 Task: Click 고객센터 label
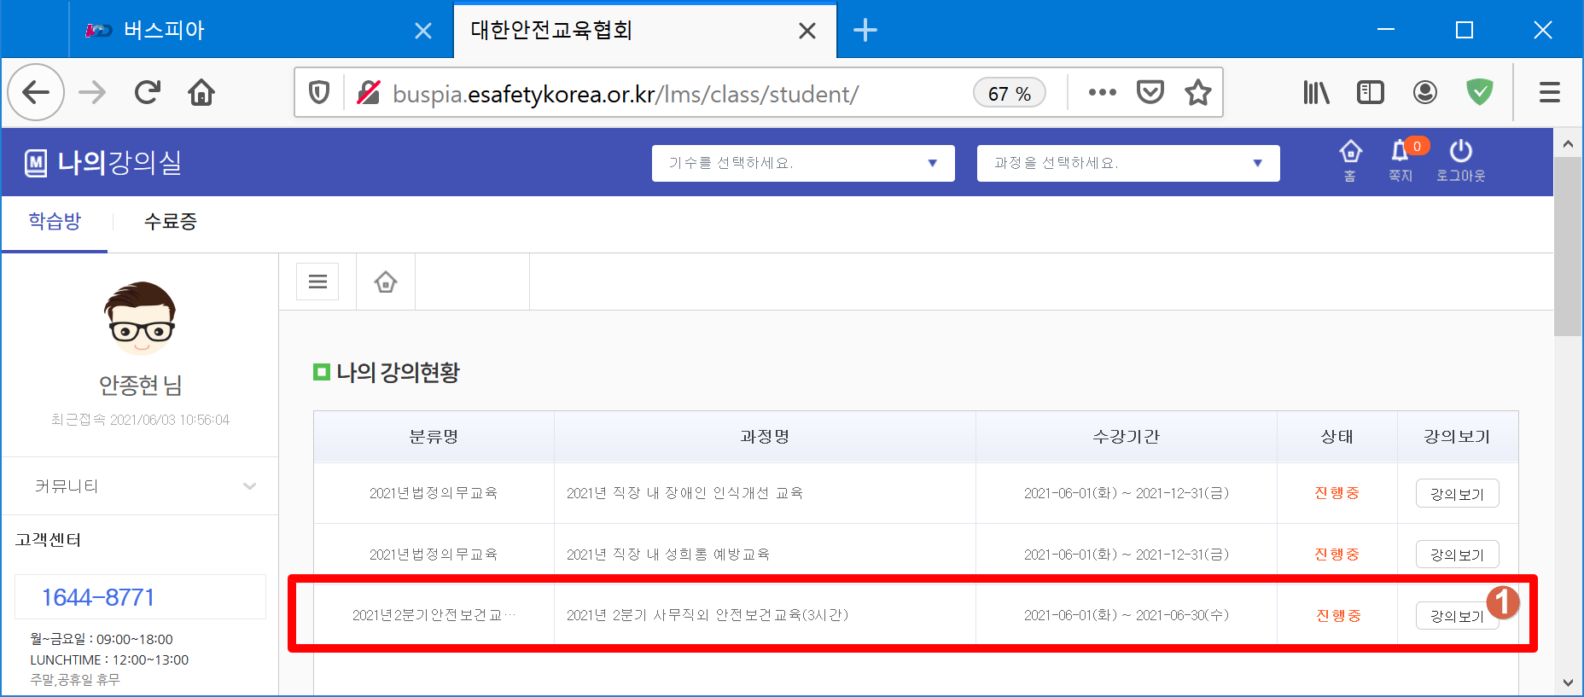(48, 540)
